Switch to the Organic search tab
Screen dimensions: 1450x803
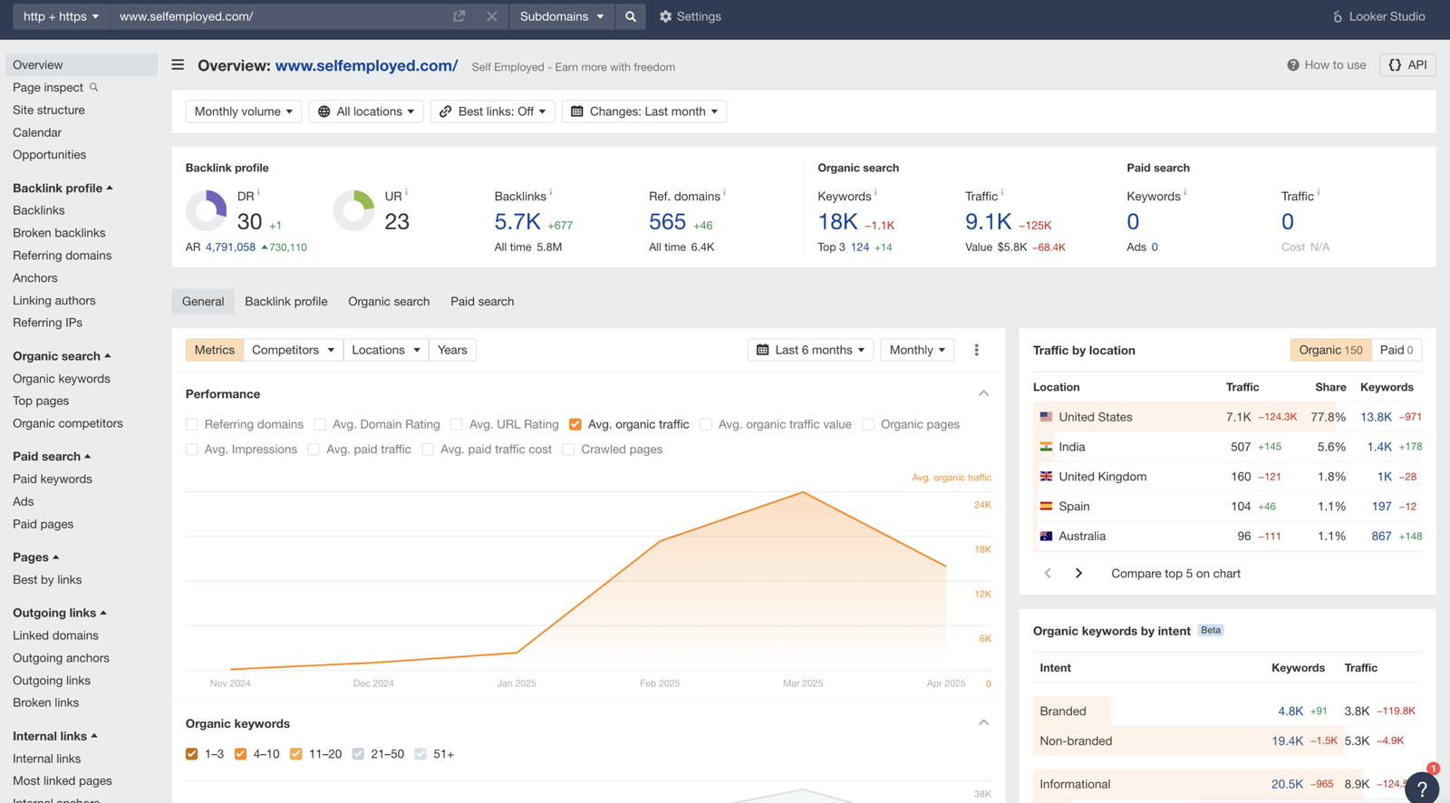(389, 302)
